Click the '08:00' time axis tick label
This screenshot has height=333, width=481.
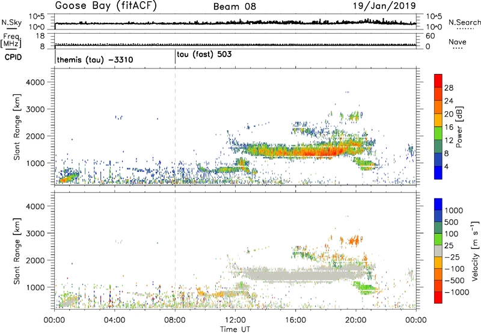(x=175, y=320)
